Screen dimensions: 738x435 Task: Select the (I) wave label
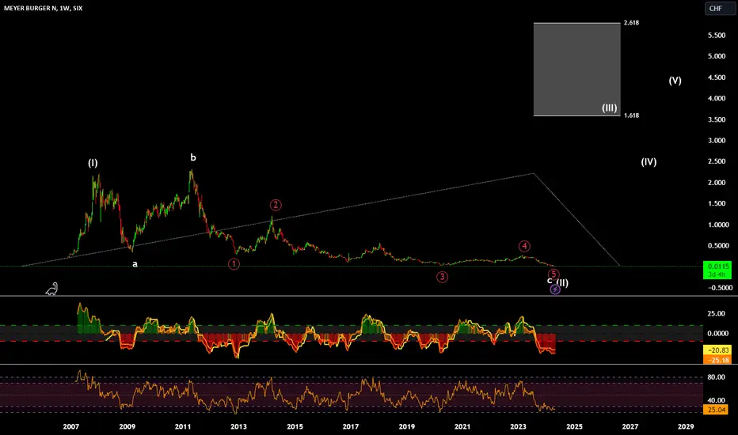point(93,163)
